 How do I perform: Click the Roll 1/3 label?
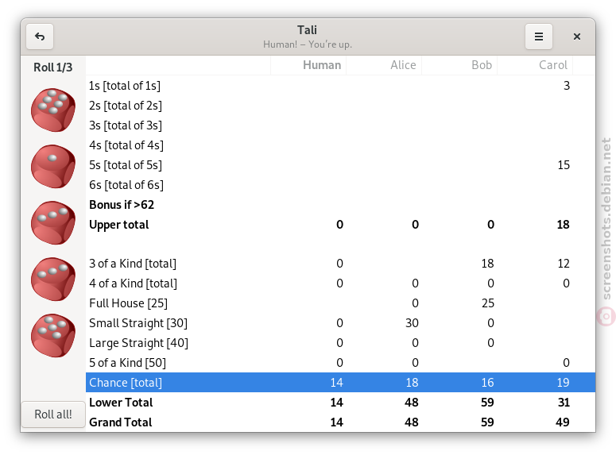(53, 67)
